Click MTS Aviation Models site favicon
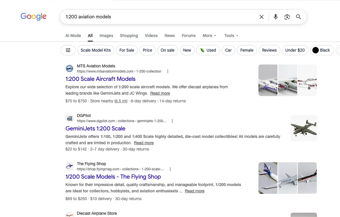Image resolution: width=340 pixels, height=217 pixels. click(x=69, y=69)
